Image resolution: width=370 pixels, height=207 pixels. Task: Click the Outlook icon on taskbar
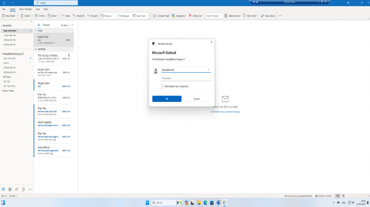coord(218,203)
